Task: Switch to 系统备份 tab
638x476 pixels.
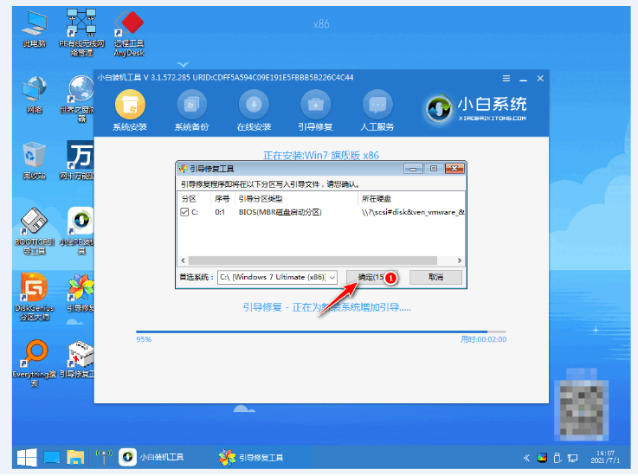Action: (191, 110)
